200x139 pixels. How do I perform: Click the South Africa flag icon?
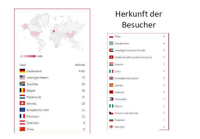pyautogui.click(x=22, y=84)
